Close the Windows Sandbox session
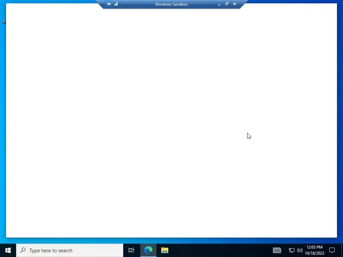 [235, 4]
